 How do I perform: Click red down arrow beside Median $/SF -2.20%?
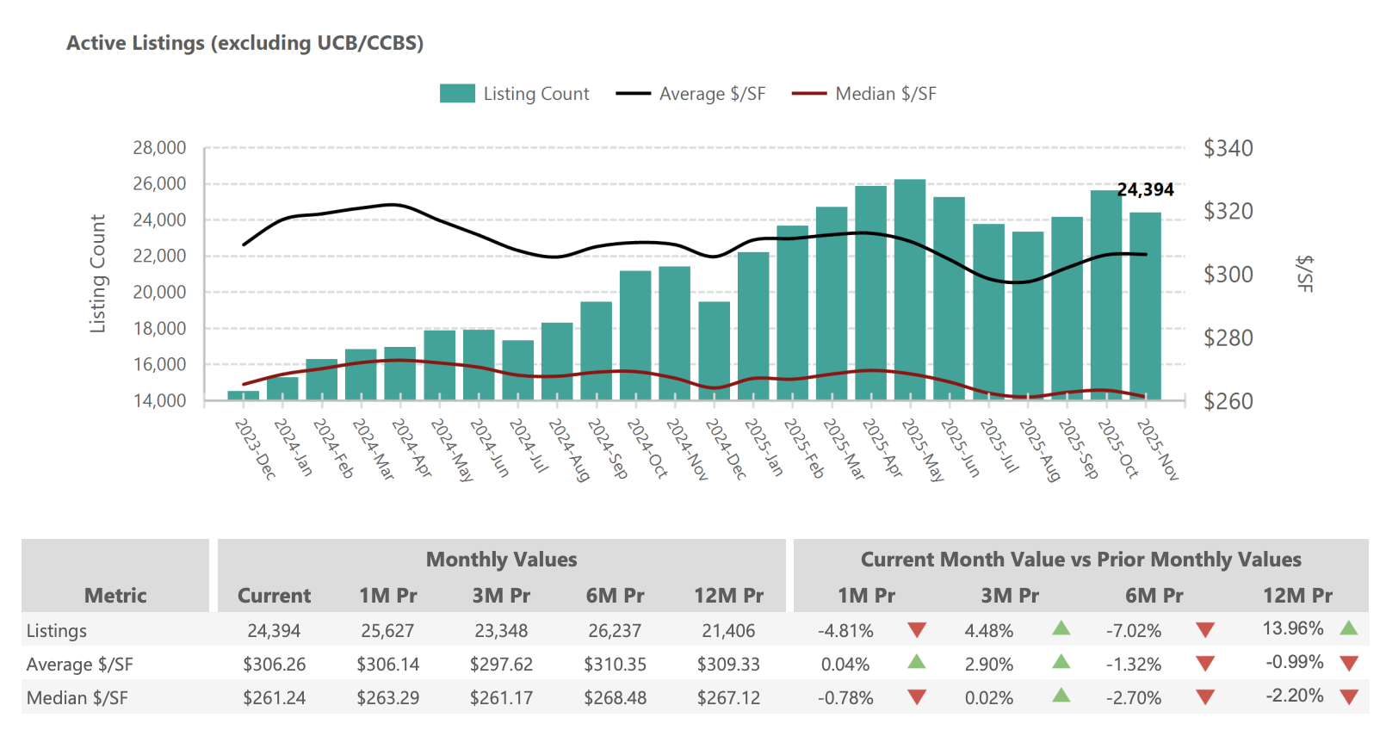pyautogui.click(x=1348, y=697)
